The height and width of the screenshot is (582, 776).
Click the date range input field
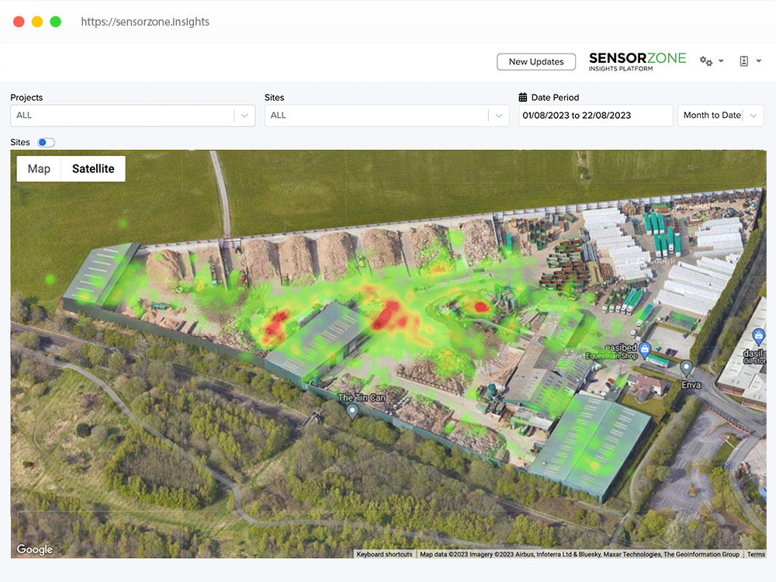coord(595,115)
